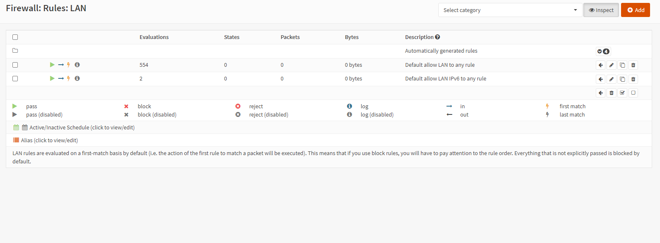The width and height of the screenshot is (660, 243).
Task: Click the Inspect button
Action: [x=601, y=10]
